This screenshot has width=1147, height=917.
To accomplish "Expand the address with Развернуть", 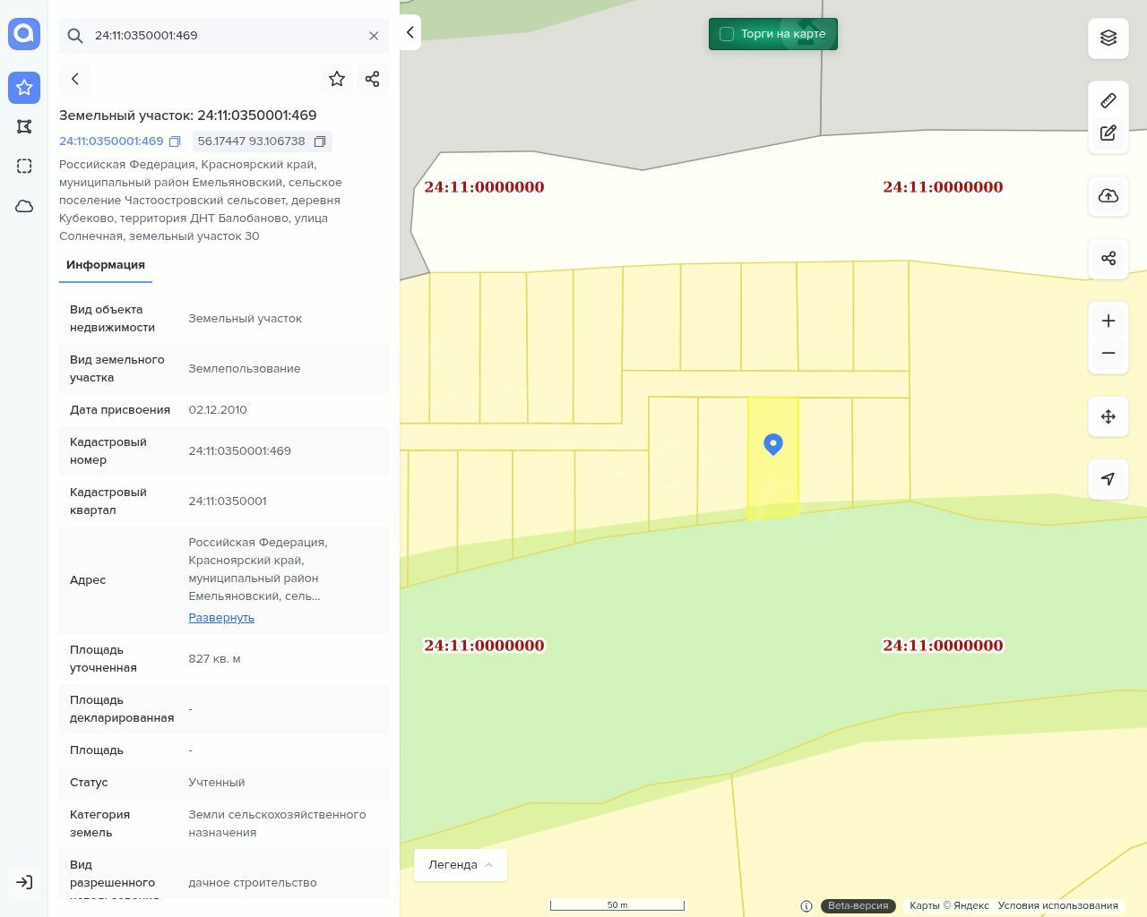I will tap(221, 618).
